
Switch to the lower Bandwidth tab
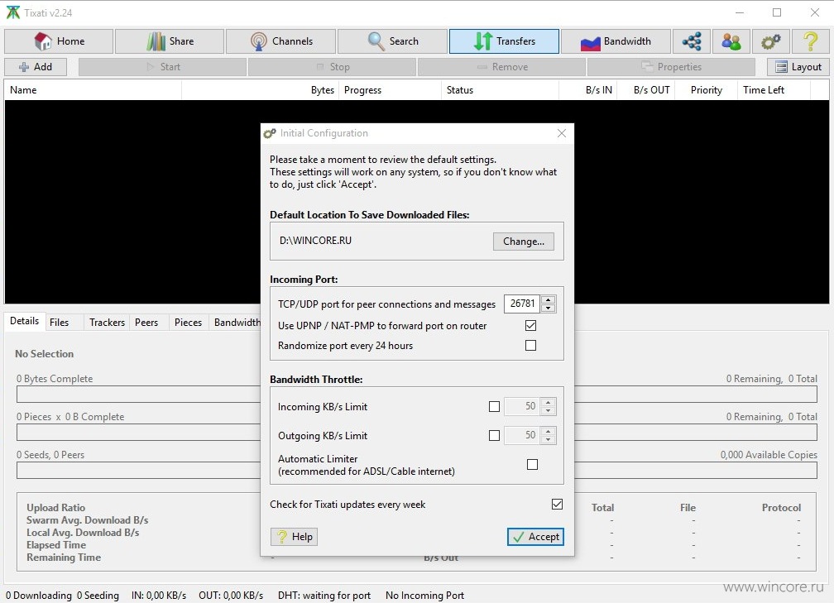pos(237,323)
